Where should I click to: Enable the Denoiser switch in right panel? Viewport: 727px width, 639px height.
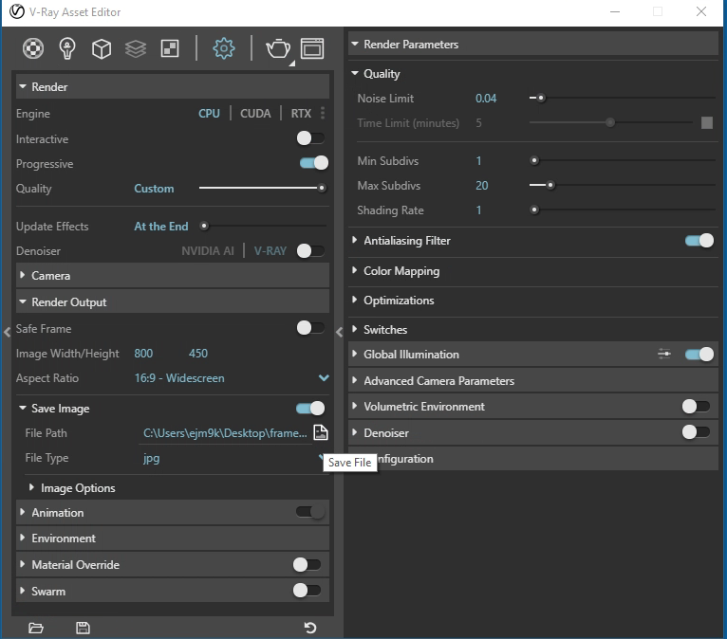(696, 432)
